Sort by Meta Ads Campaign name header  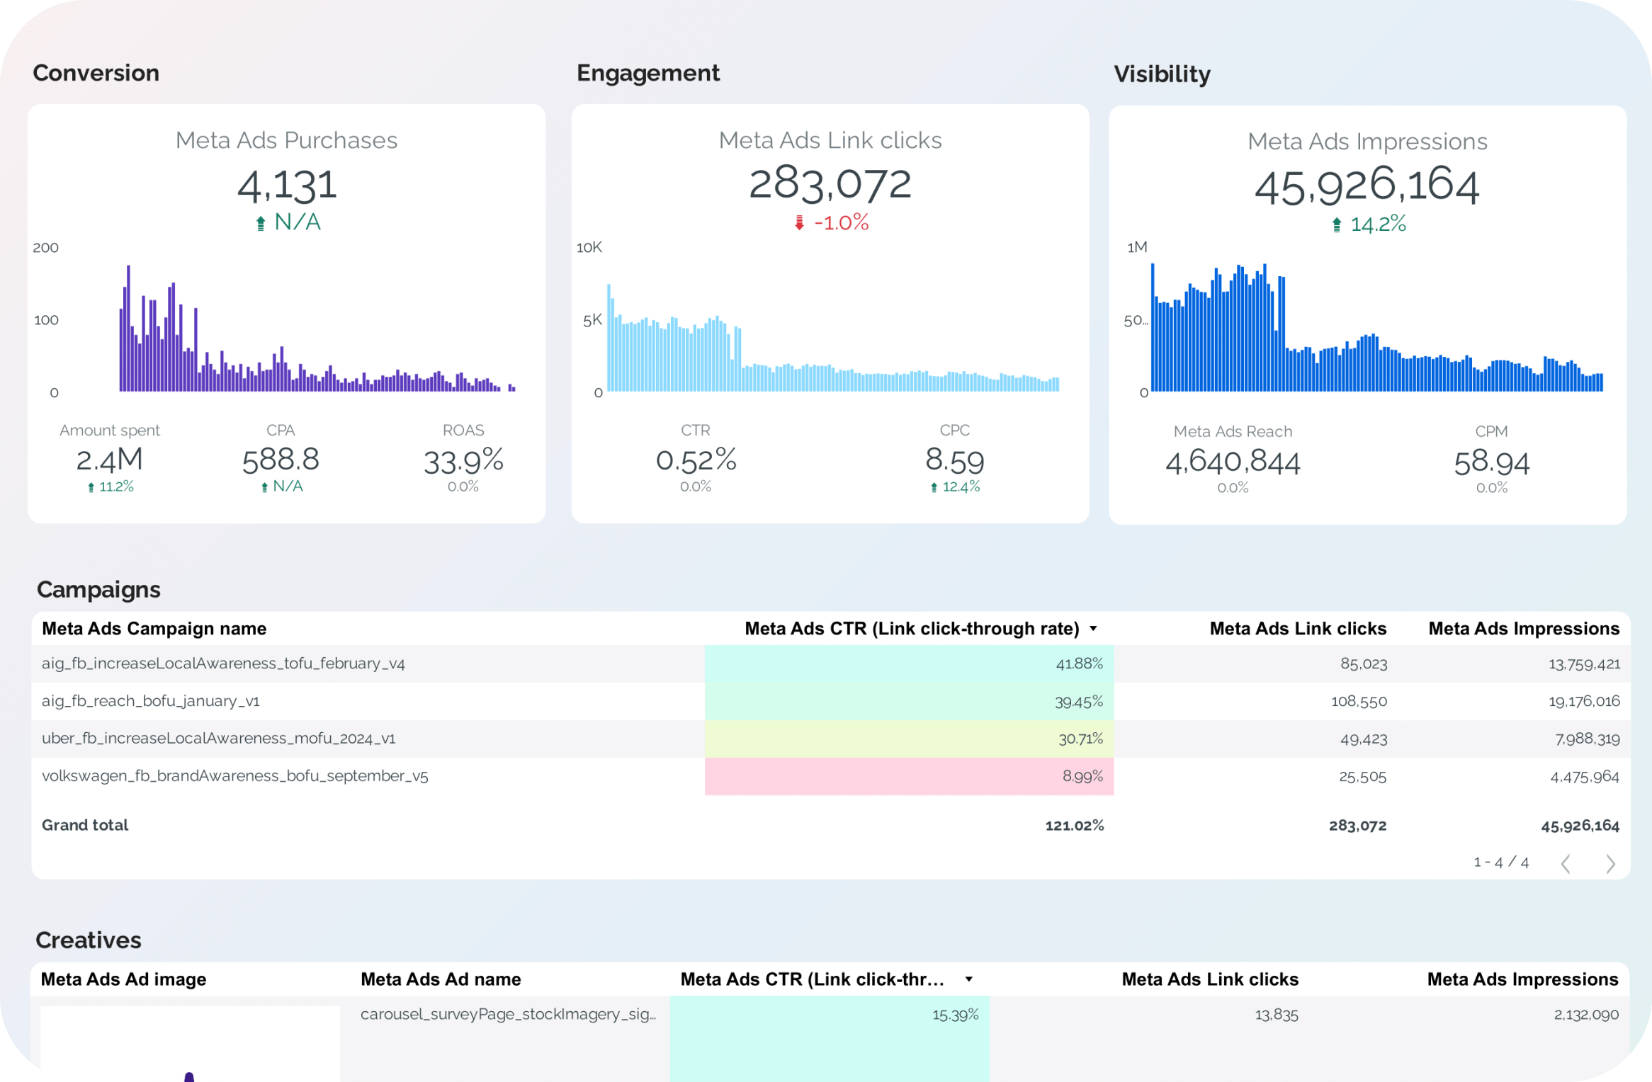coord(154,629)
